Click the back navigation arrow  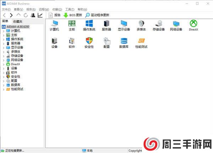tap(4, 15)
